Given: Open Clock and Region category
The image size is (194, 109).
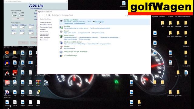Looking at the screenshot, I should point(45,38).
